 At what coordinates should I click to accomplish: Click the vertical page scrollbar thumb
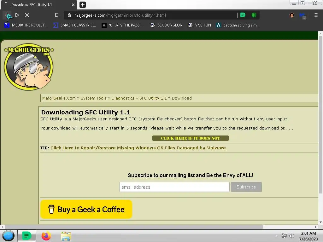(x=320, y=115)
